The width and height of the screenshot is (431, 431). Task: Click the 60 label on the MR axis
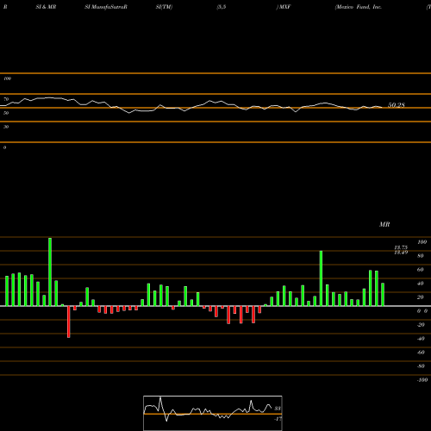420,270
